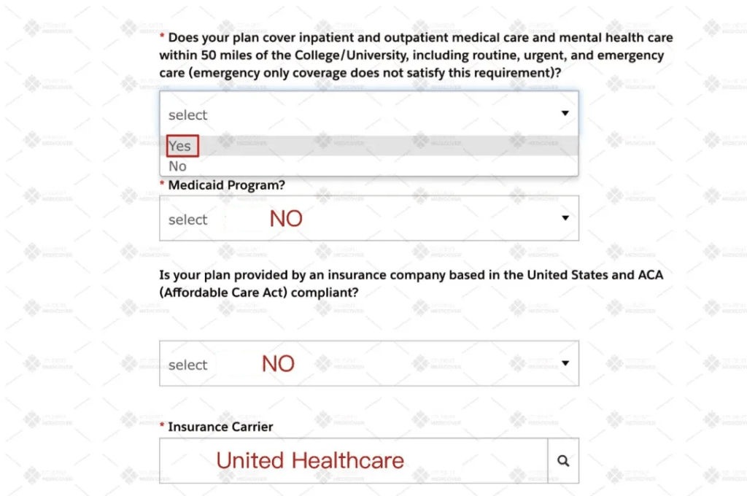The height and width of the screenshot is (496, 747).
Task: Click the select placeholder in Medicaid dropdown
Action: point(187,220)
